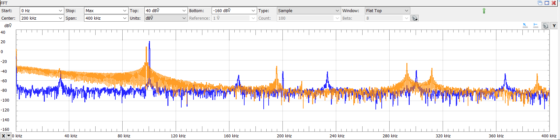Click in the Center frequency field

39,18
